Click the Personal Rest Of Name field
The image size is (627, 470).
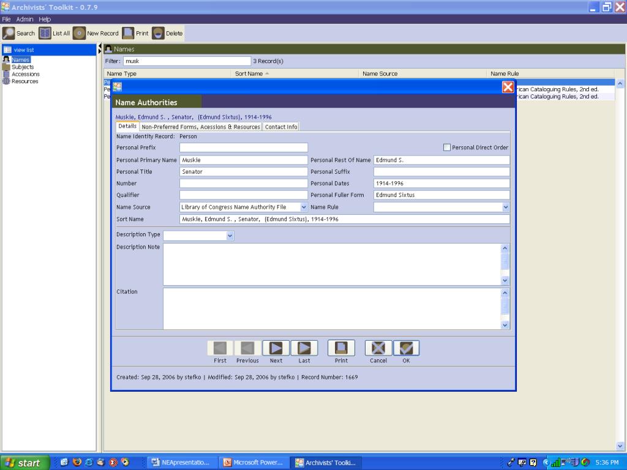[441, 160]
